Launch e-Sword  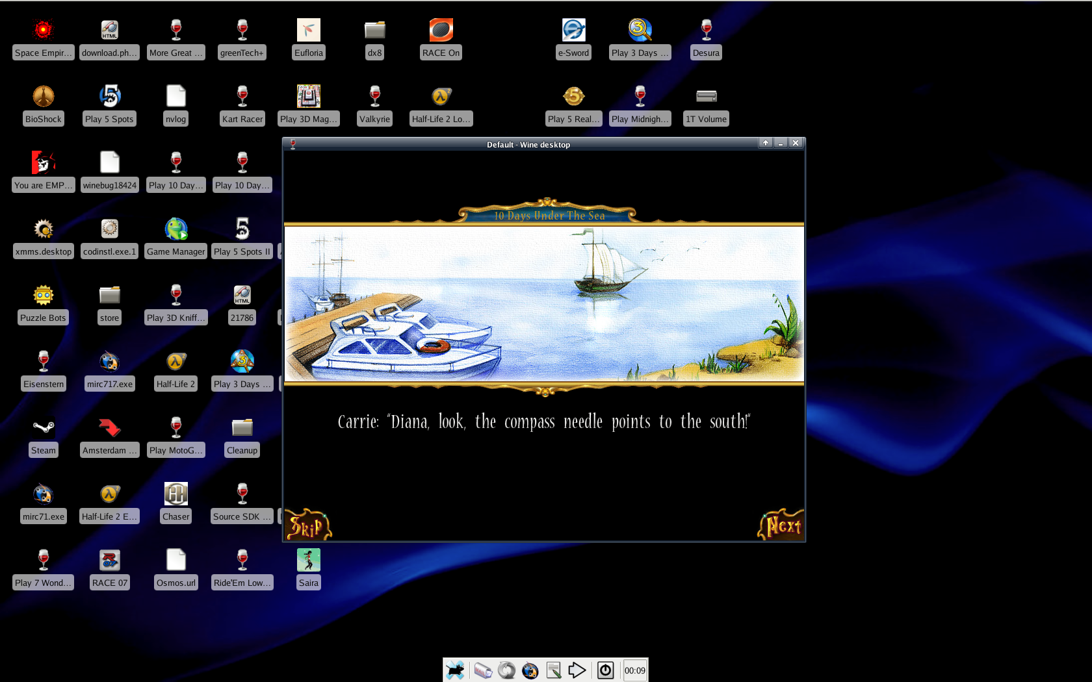click(573, 29)
